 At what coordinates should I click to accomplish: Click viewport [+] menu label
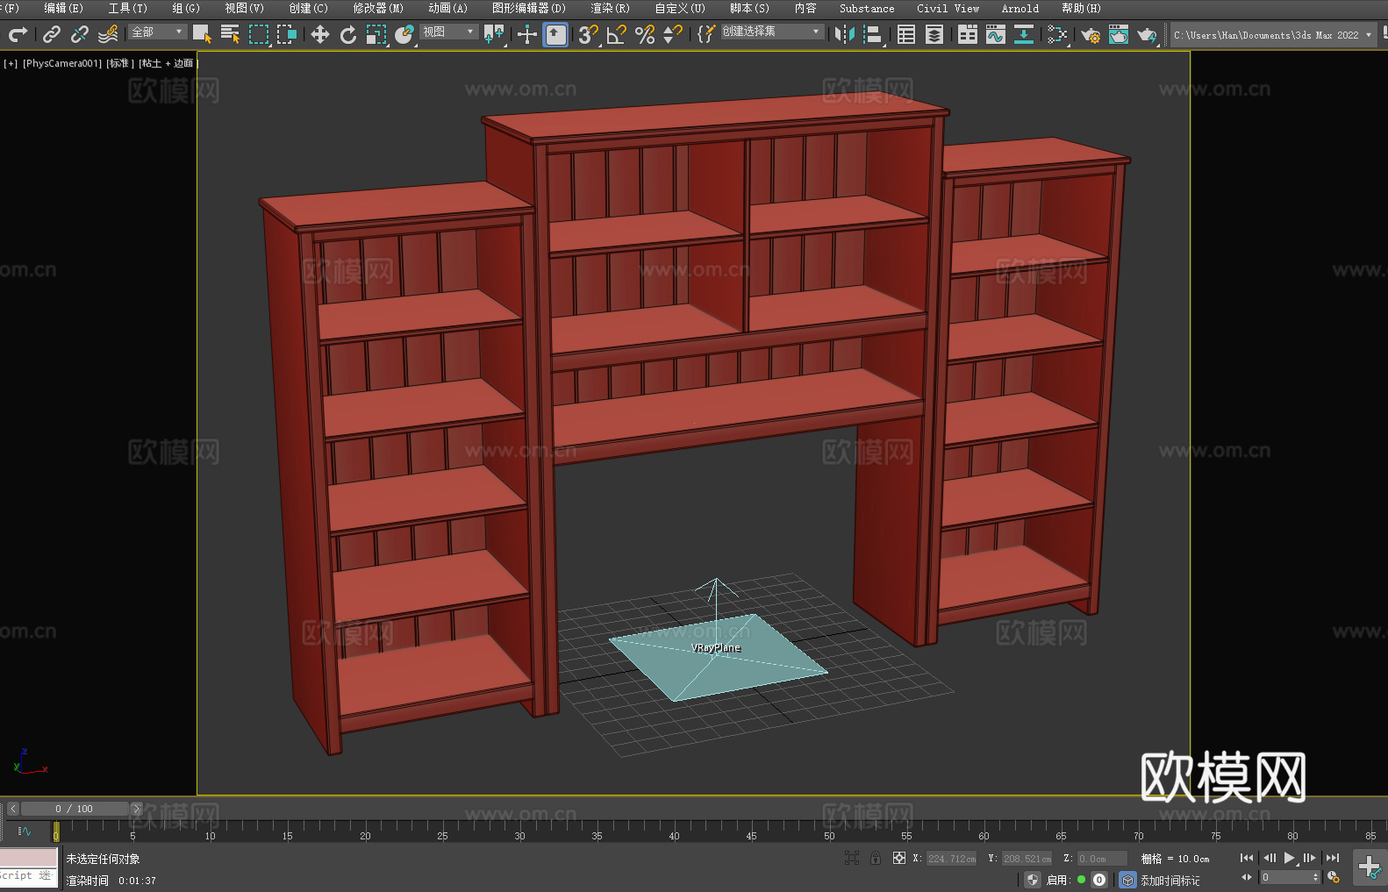(11, 63)
